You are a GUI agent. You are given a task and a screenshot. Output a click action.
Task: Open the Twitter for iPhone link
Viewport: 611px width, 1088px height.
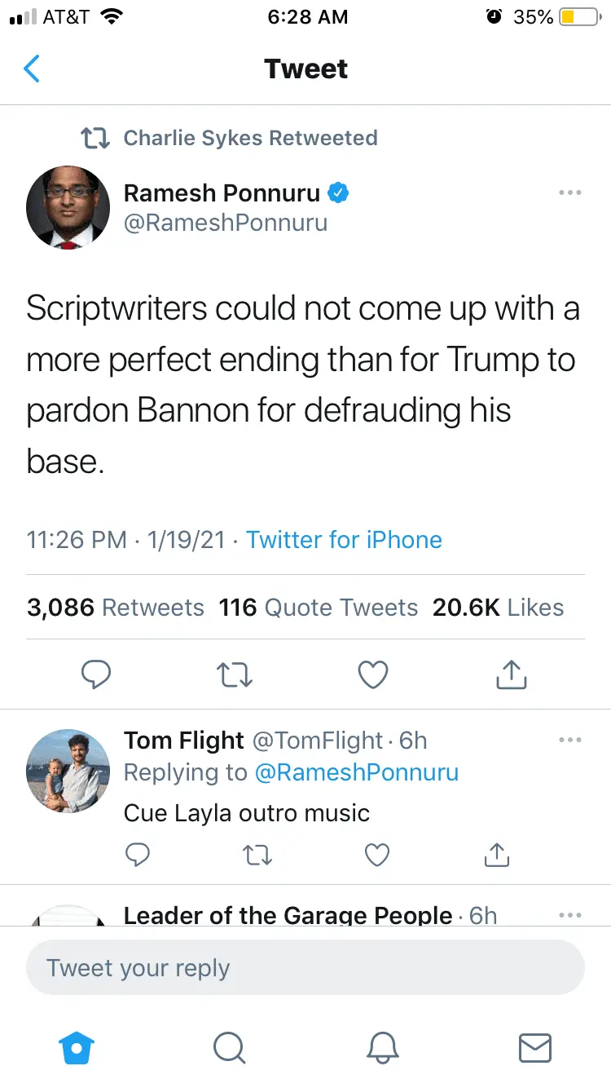click(344, 539)
